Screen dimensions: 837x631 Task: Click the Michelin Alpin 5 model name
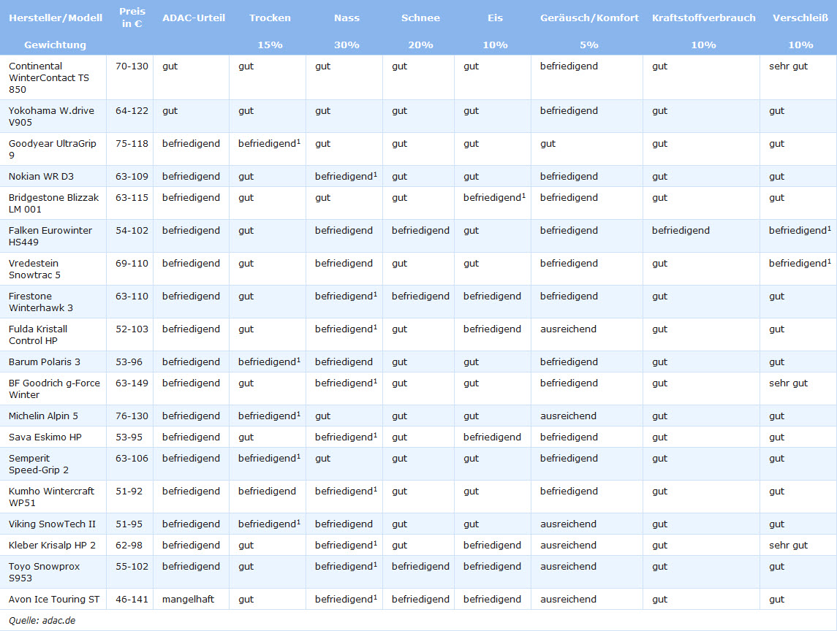point(43,416)
